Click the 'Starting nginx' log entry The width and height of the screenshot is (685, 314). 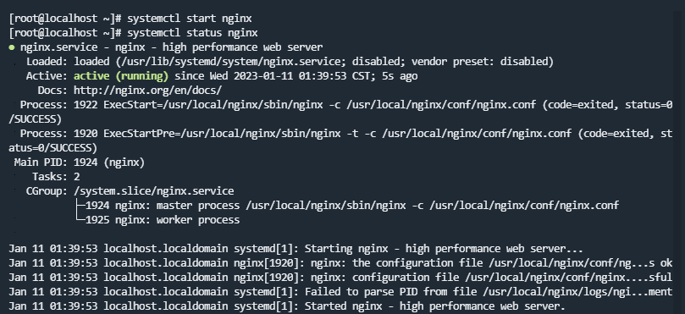(x=296, y=249)
